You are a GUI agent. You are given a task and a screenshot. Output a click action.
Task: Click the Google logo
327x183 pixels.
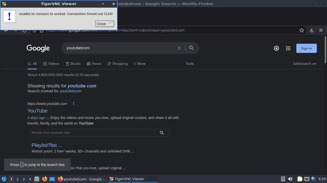[38, 48]
